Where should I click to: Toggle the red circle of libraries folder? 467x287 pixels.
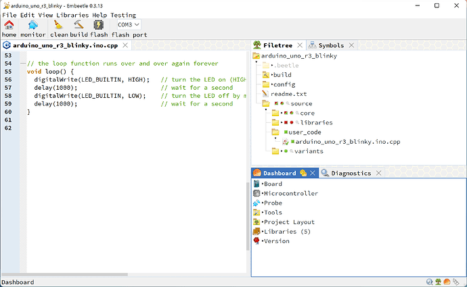point(292,122)
